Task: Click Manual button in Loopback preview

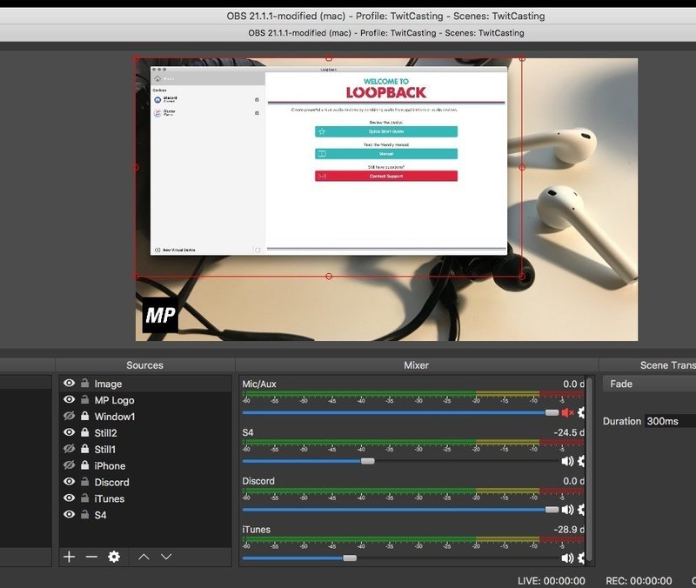Action: click(x=386, y=154)
